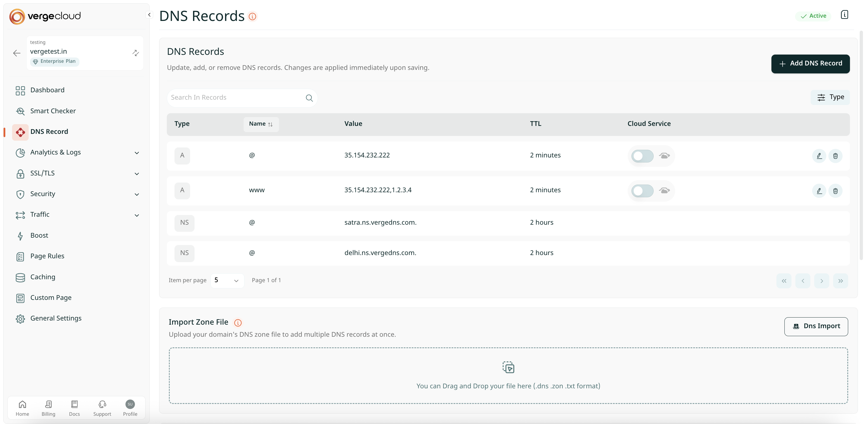The image size is (865, 424).
Task: Enable cloud service toggle for @ A record
Action: (642, 156)
